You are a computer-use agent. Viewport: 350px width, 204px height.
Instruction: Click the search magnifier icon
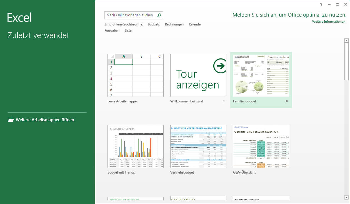click(159, 15)
